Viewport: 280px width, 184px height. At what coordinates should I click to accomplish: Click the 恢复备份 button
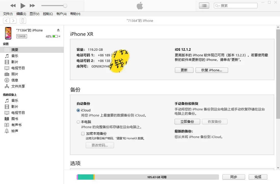215,122
